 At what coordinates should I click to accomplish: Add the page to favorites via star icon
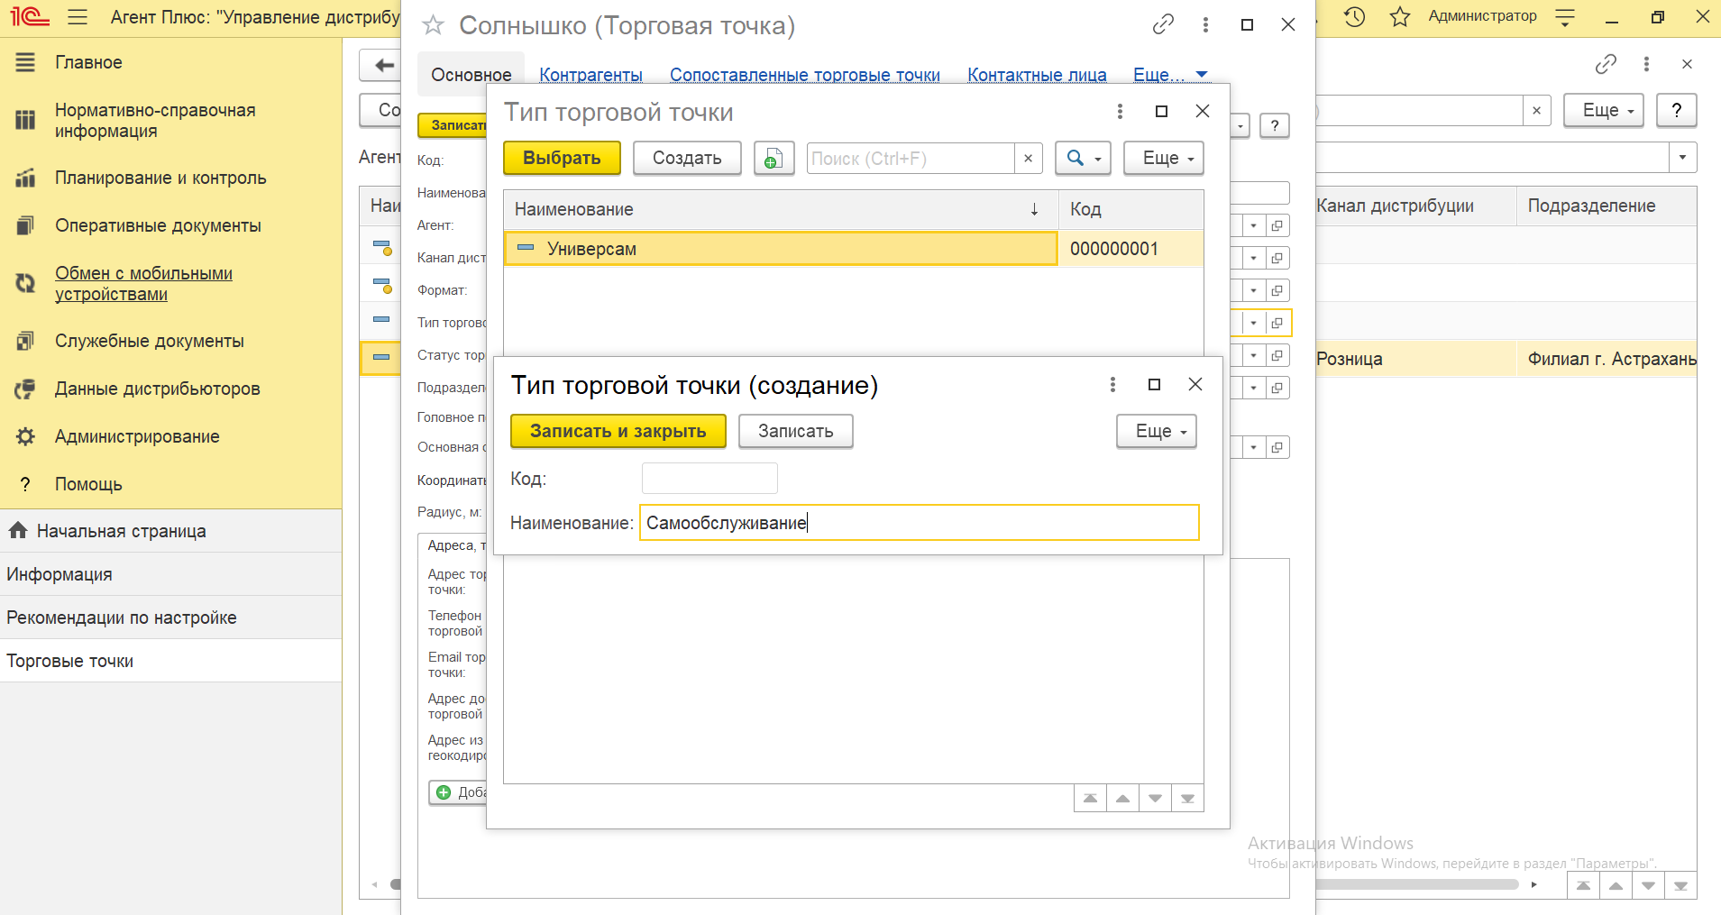coord(1399,17)
